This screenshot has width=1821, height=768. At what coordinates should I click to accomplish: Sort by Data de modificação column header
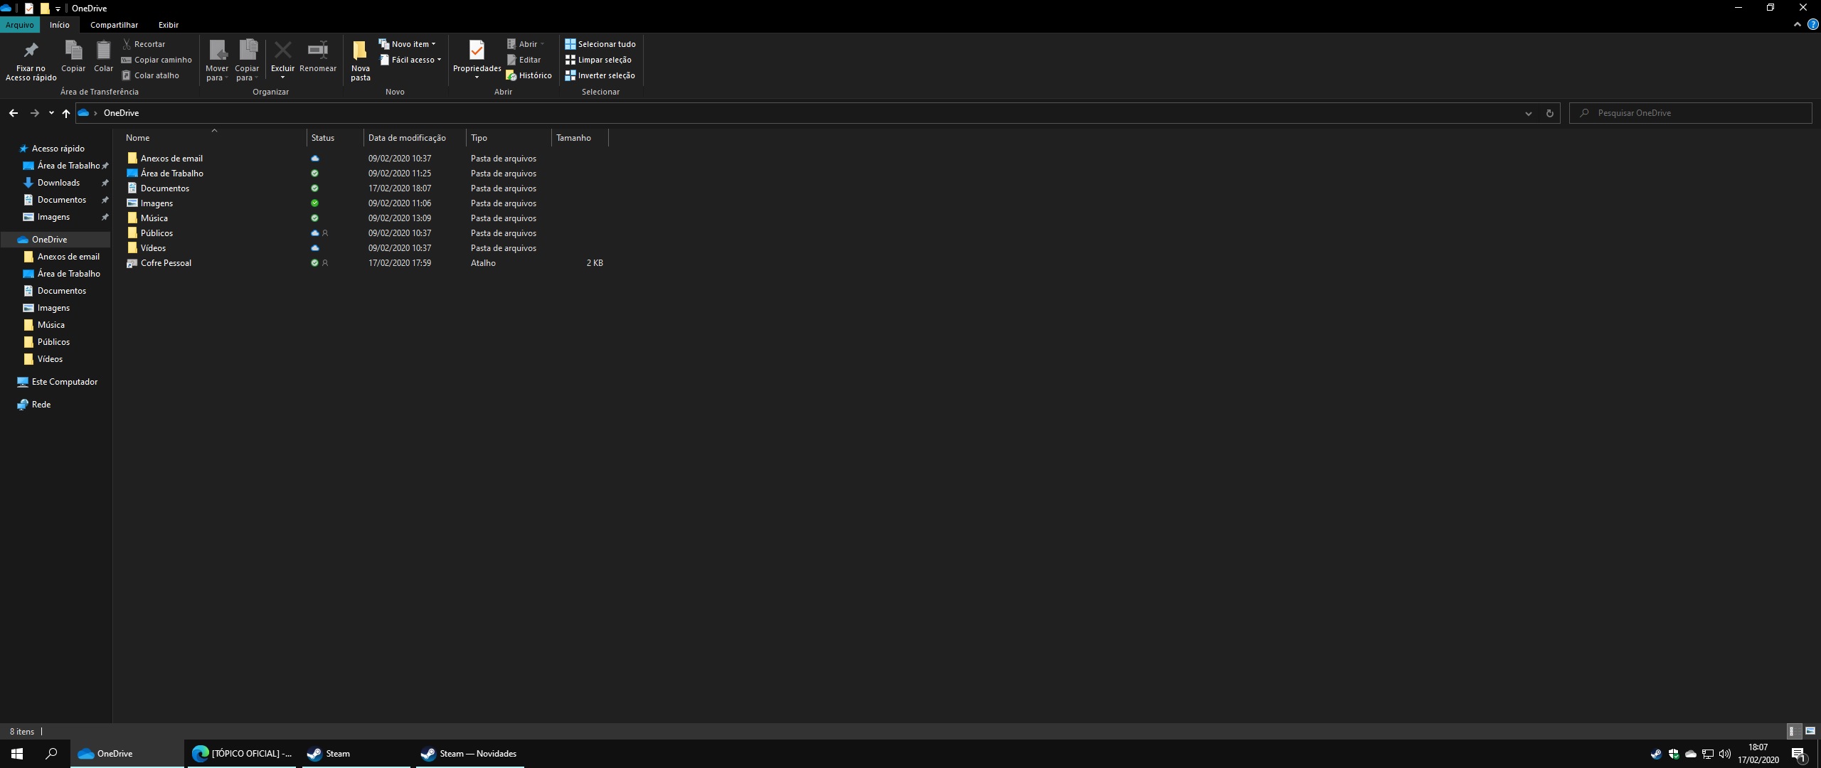pyautogui.click(x=407, y=138)
